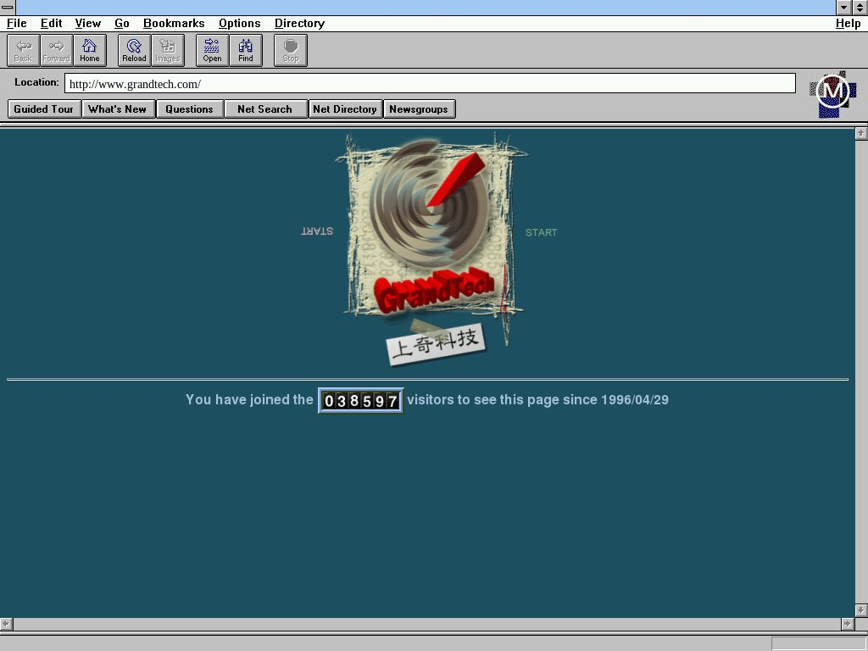
Task: Open the File menu
Action: tap(16, 24)
